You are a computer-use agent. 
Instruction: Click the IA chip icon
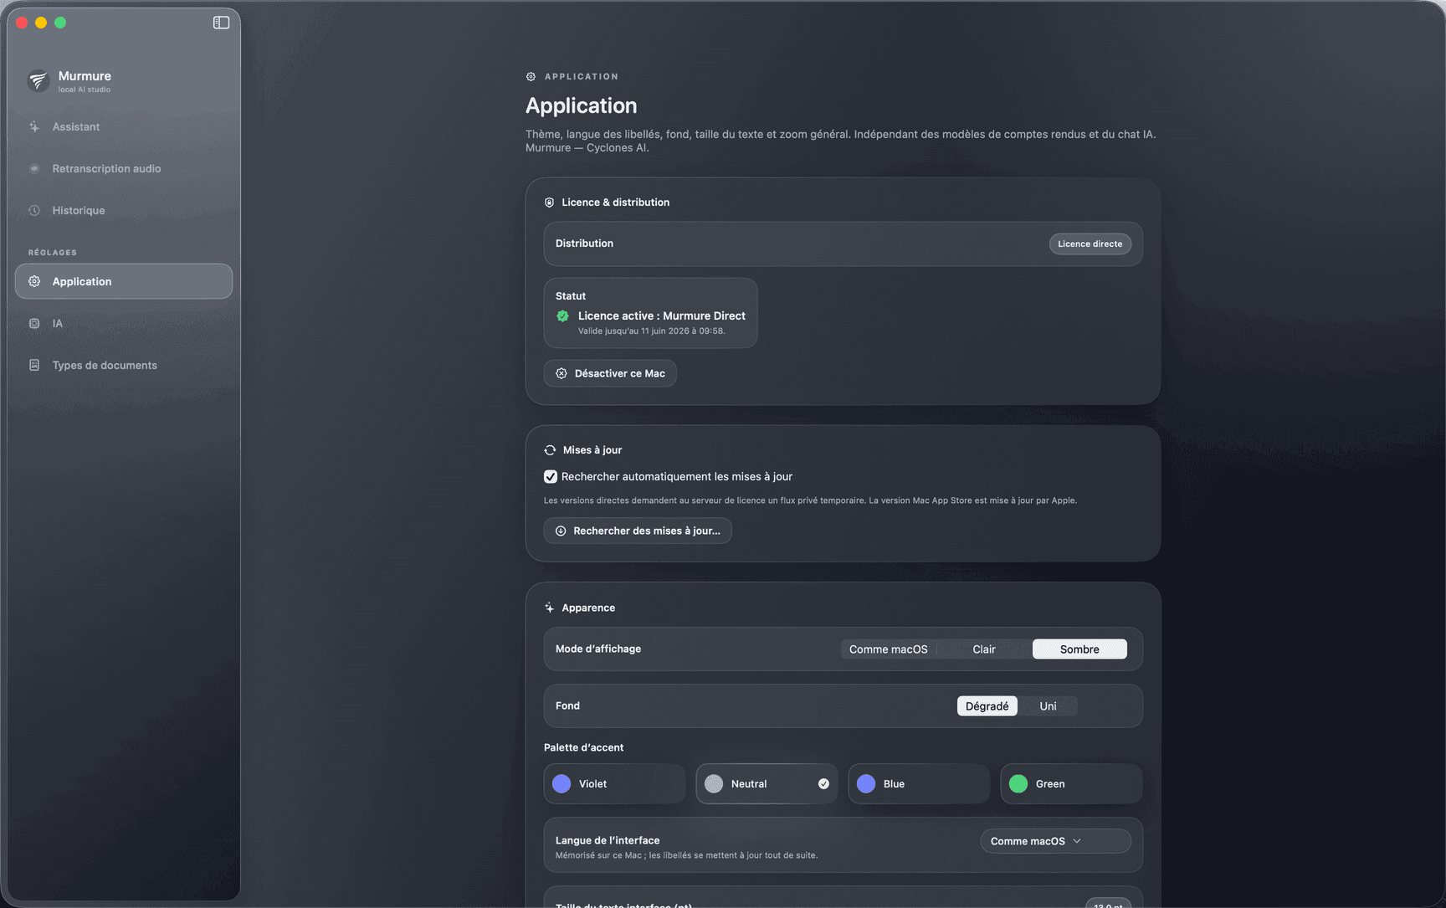pyautogui.click(x=34, y=324)
